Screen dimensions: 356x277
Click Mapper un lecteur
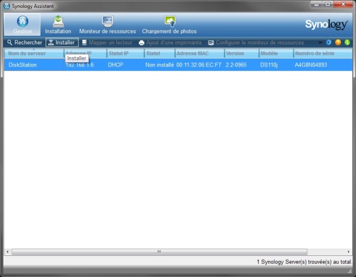[x=107, y=43]
